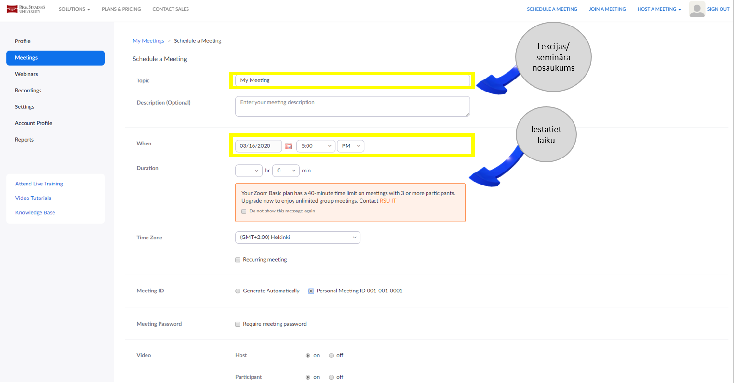Tick Do not show this message again
734x383 pixels.
244,211
